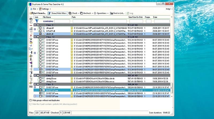Open the Uncheck dropdown menu
Image resolution: width=214 pixels, height=119 pixels.
click(x=87, y=13)
